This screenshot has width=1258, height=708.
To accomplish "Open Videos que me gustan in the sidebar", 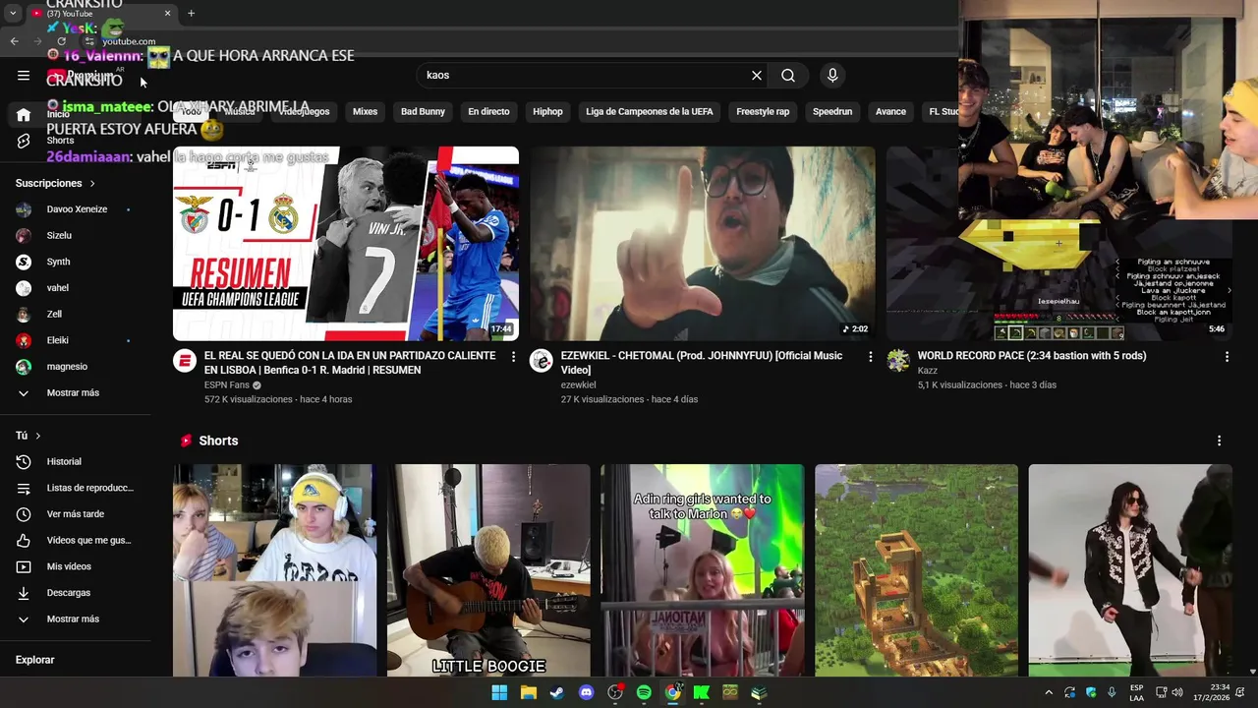I will pyautogui.click(x=75, y=540).
